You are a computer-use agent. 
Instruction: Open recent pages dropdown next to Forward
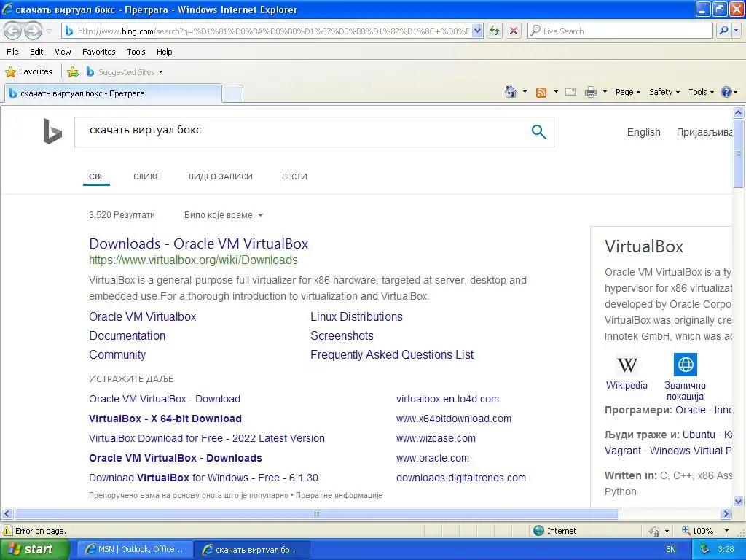tap(50, 31)
